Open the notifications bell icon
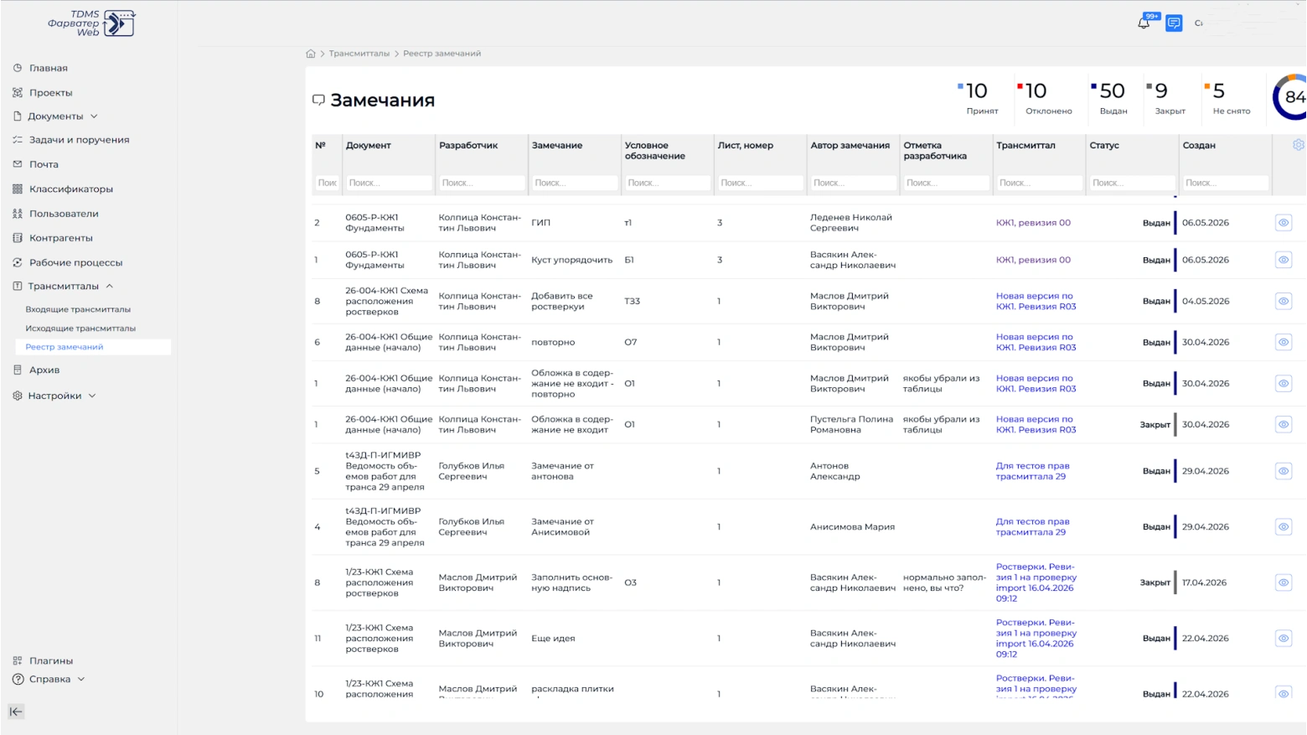This screenshot has height=735, width=1307. point(1144,23)
